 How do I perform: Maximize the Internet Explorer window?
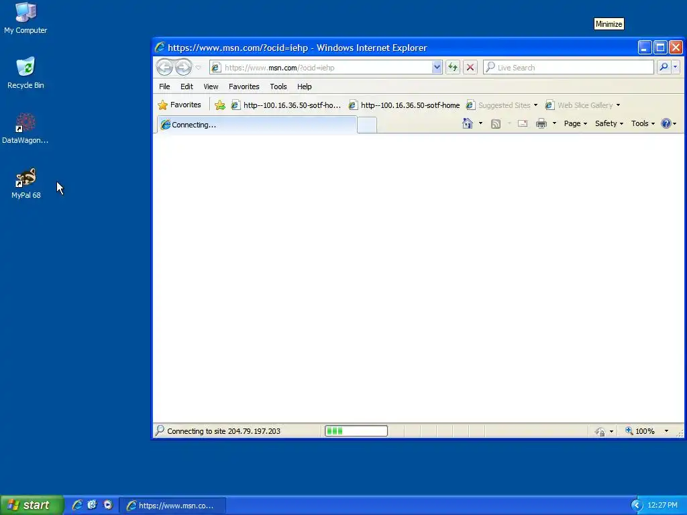click(660, 48)
